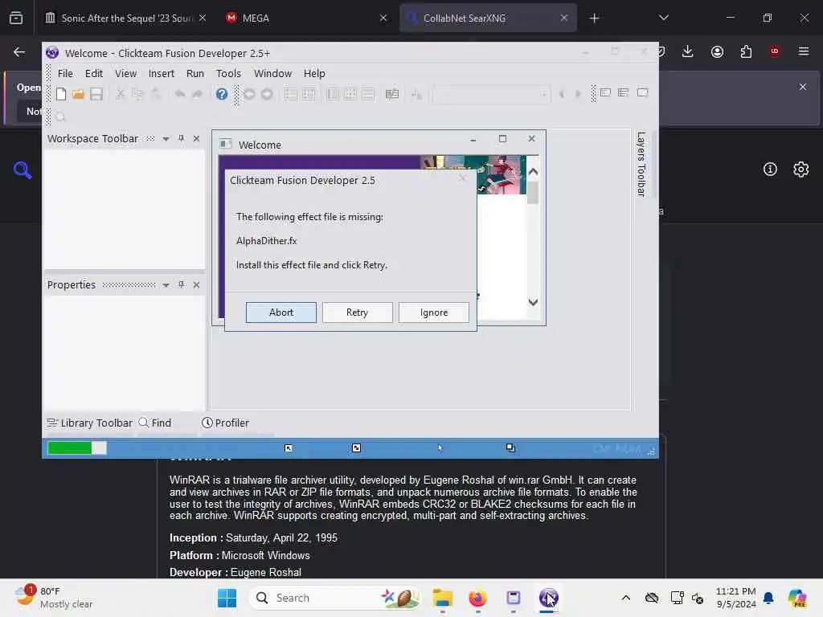Open the browser account profile icon
823x617 pixels.
tap(717, 51)
